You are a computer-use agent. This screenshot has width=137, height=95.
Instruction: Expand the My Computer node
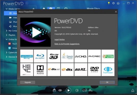click(6, 31)
